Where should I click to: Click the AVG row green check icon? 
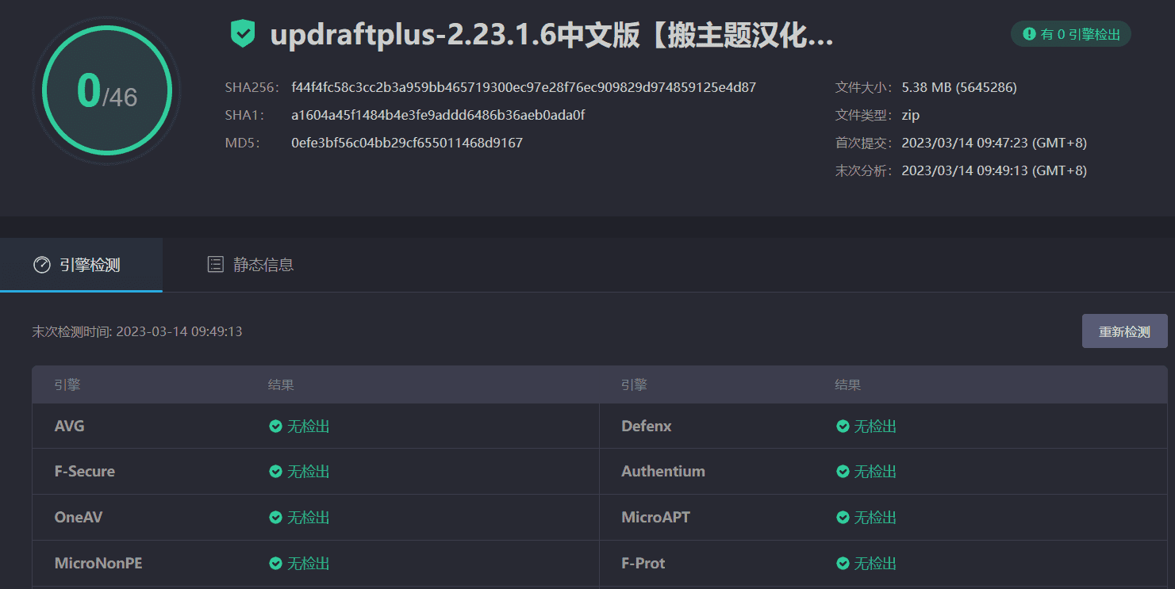point(275,426)
